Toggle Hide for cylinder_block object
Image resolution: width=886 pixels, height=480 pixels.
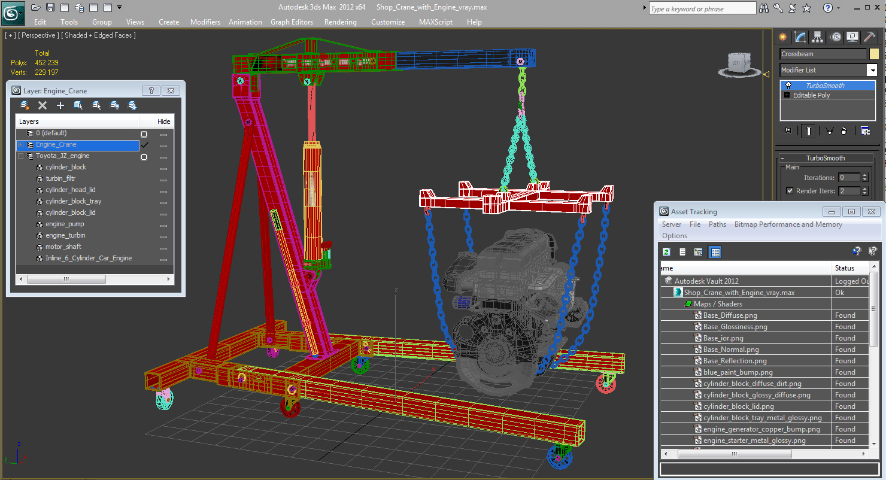pos(163,168)
